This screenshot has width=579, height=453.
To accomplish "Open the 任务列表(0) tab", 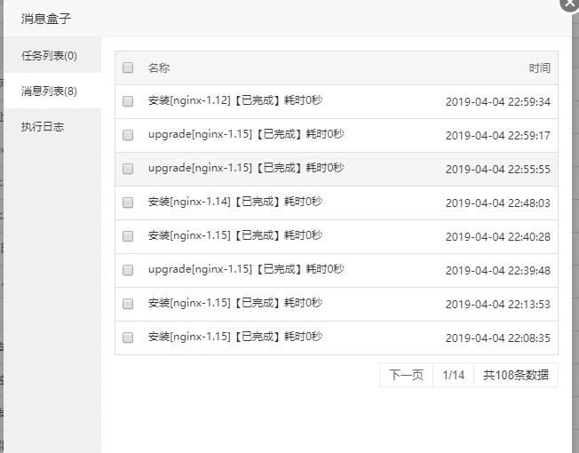I will point(49,55).
